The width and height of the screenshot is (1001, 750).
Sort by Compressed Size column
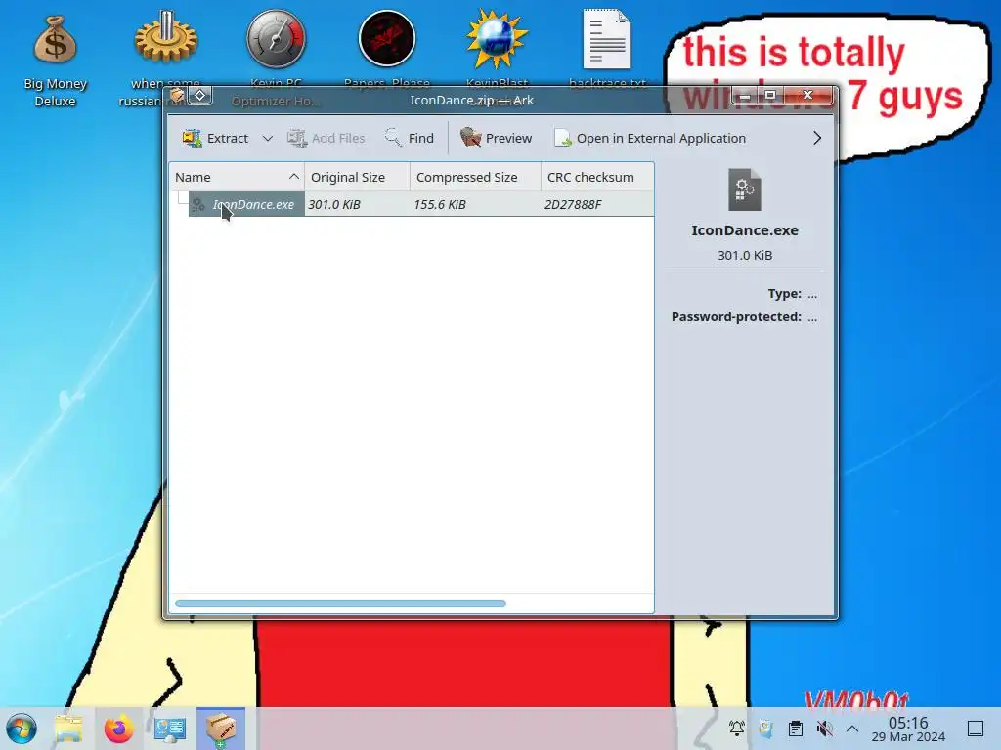tap(475, 178)
